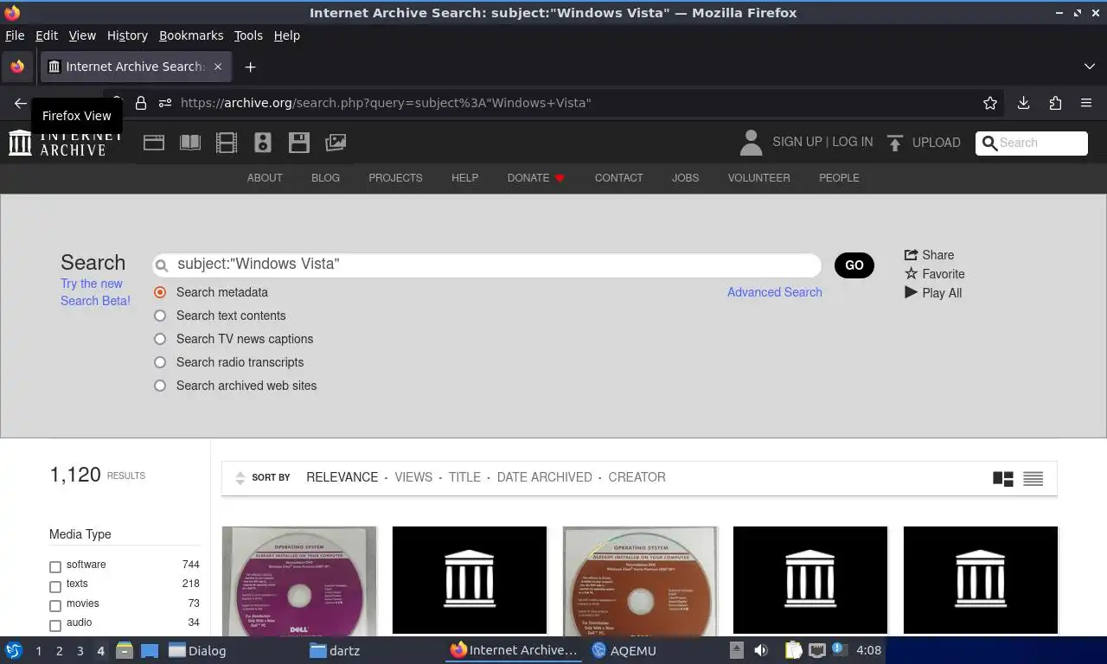Screen dimensions: 1107x664
Task: Check the software media type filter
Action: click(55, 567)
